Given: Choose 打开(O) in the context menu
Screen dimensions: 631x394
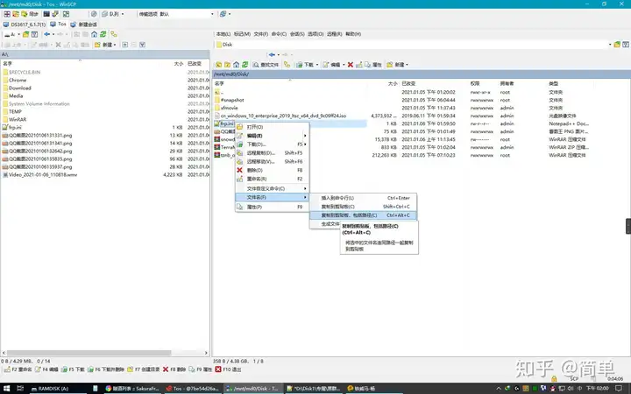Looking at the screenshot, I should 272,127.
